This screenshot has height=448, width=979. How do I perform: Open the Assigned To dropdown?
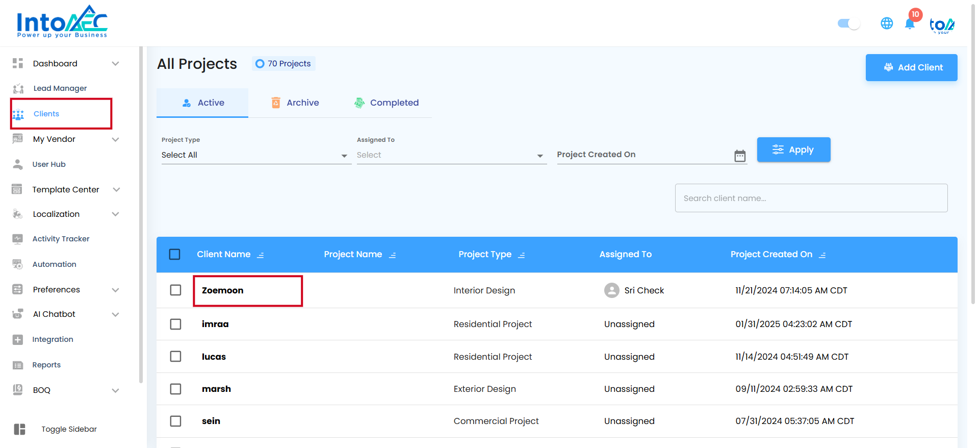click(x=451, y=155)
